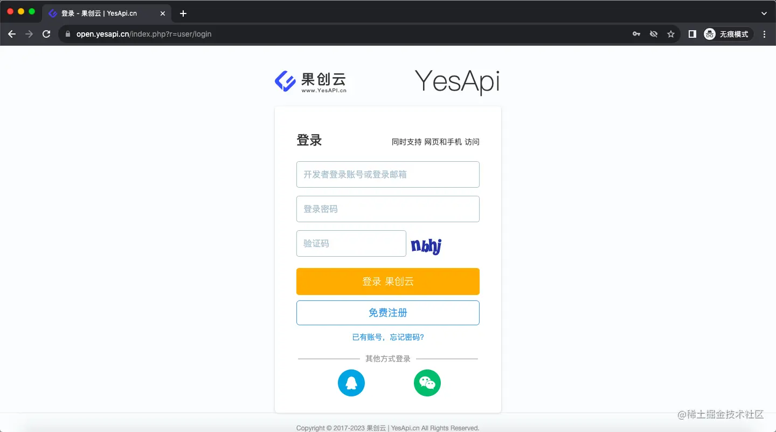Click the 其他方式登录 label
Screen dimensions: 776x432
point(388,359)
